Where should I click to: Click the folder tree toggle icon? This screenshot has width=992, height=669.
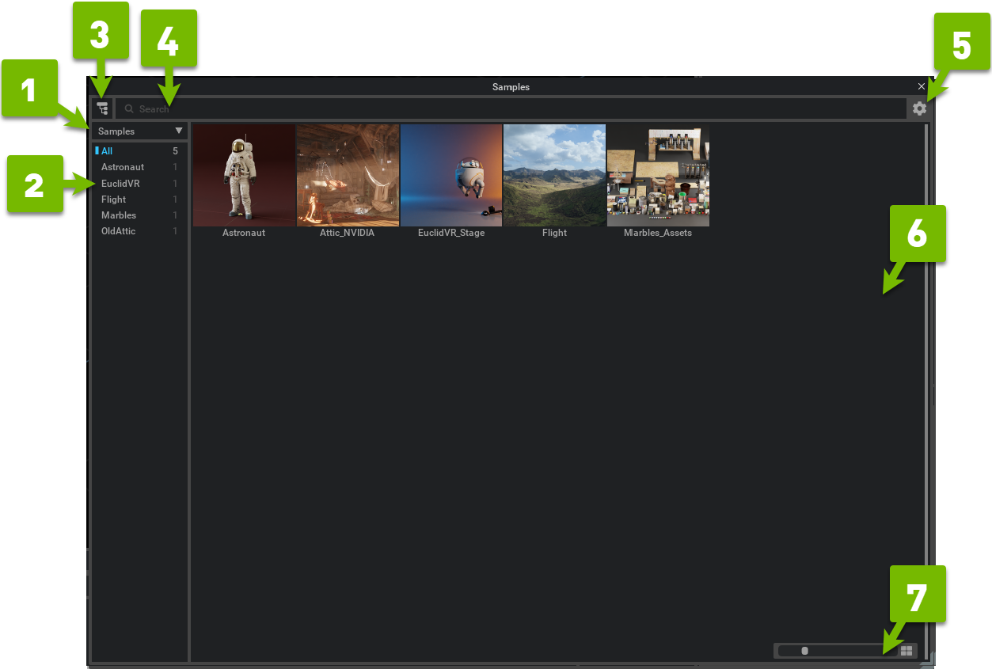[102, 108]
